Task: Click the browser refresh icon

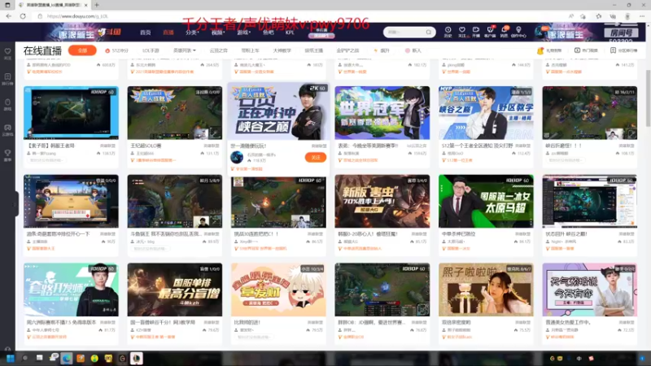Action: 23,16
